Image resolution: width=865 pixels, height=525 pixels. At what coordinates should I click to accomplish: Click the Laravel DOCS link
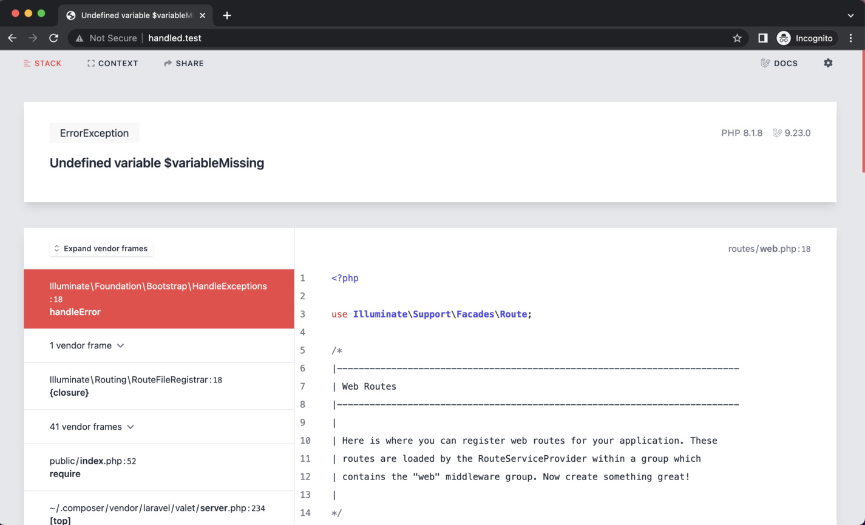point(779,63)
